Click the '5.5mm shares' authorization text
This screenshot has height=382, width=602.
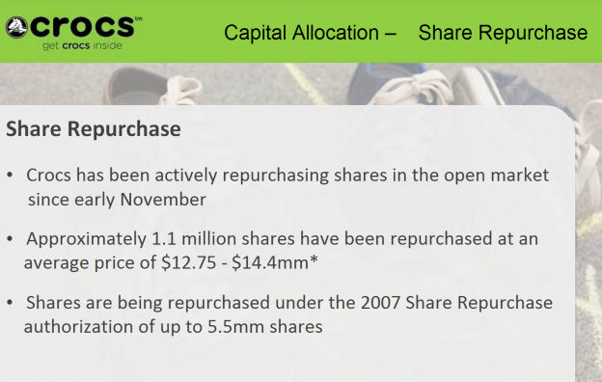coord(265,327)
